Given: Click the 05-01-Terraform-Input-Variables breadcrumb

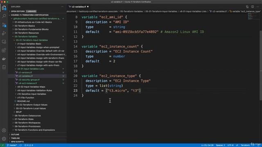Looking at the screenshot, I should (x=161, y=11).
